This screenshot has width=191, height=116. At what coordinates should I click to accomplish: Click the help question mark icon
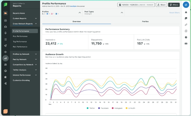[x=186, y=37]
